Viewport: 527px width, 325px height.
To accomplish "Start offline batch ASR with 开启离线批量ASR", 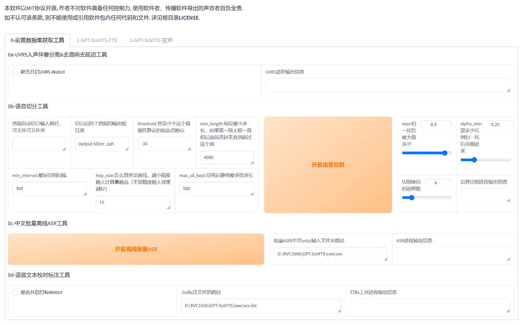I will tap(136, 249).
